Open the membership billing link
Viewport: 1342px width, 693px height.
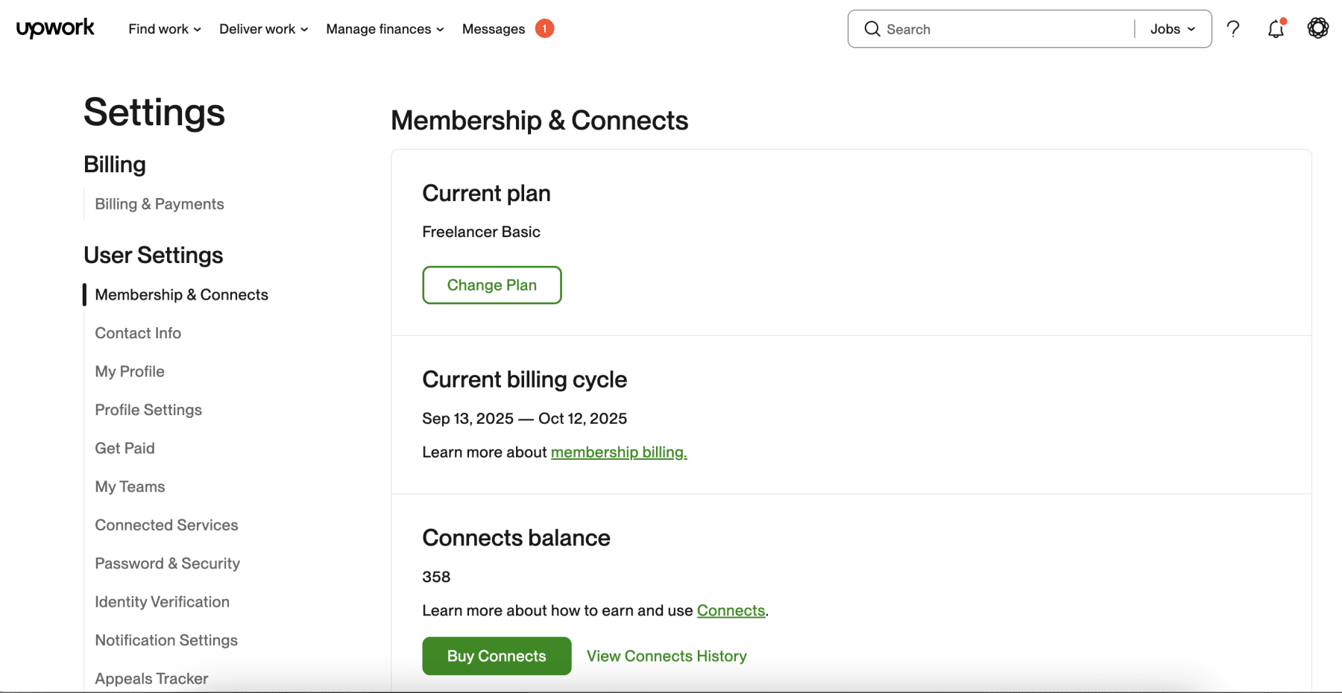tap(618, 452)
